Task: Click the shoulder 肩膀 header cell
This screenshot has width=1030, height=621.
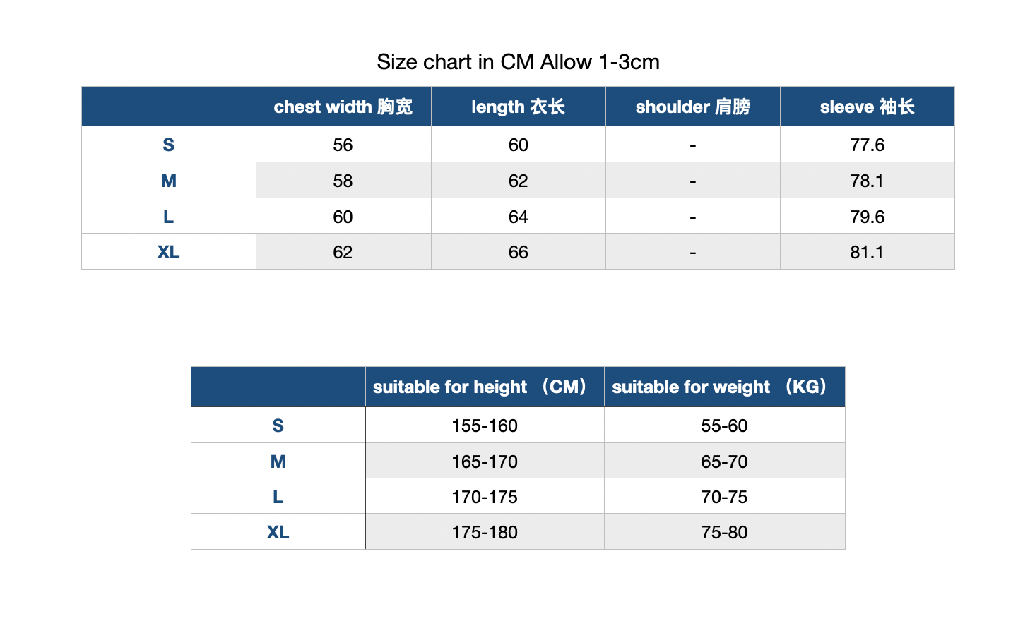Action: tap(692, 107)
